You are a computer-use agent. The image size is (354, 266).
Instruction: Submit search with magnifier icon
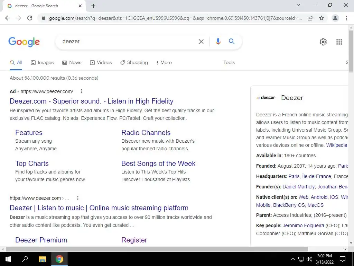[x=232, y=42]
